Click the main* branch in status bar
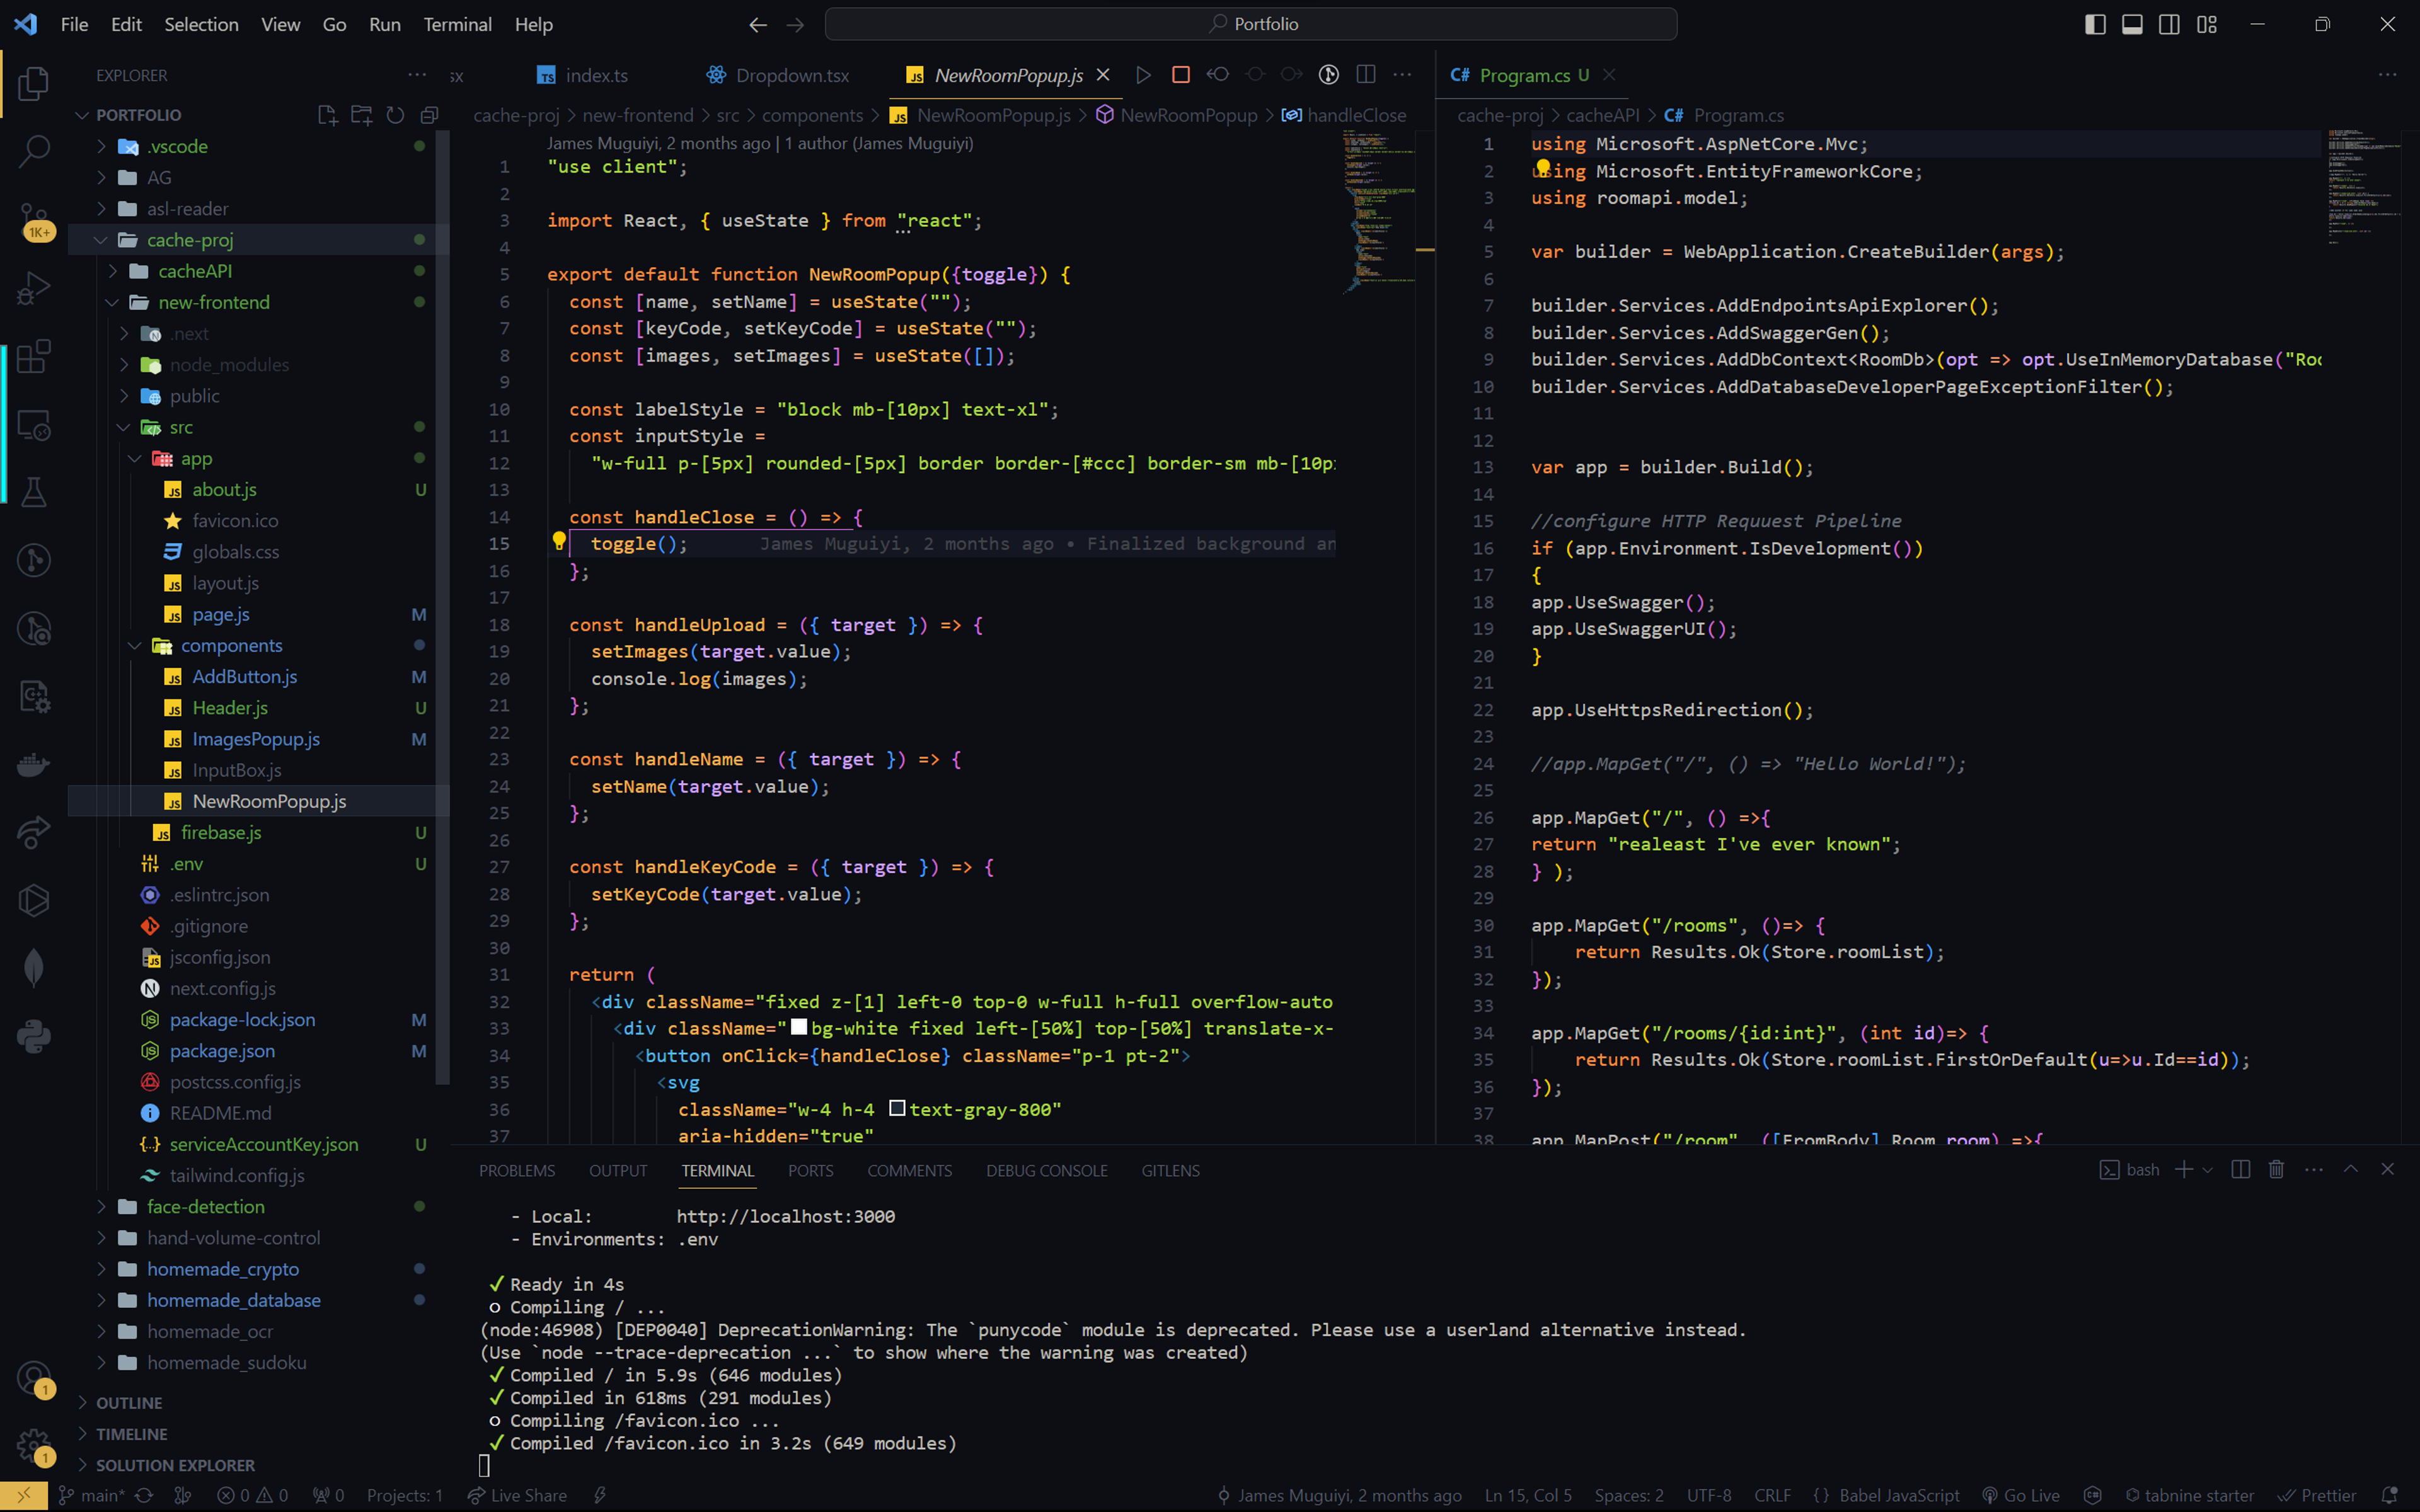 (91, 1495)
